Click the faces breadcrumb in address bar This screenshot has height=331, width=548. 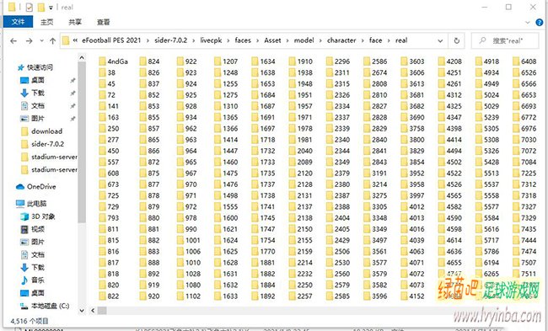243,40
